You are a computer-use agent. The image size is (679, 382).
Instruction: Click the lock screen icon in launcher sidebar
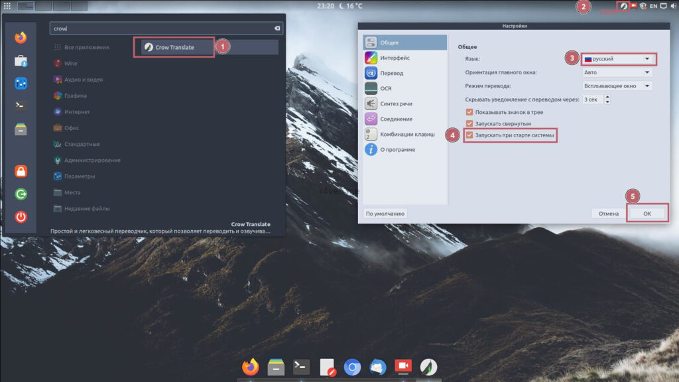coord(21,172)
